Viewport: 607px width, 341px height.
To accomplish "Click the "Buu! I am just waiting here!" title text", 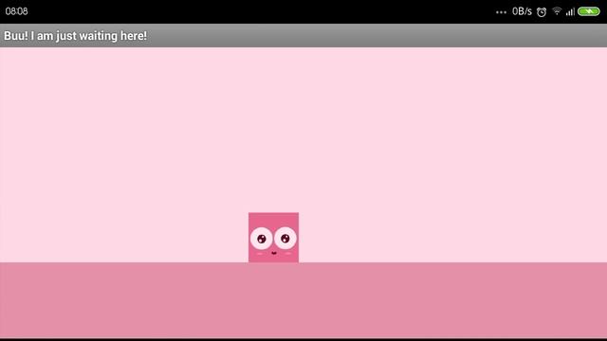I will [x=76, y=36].
